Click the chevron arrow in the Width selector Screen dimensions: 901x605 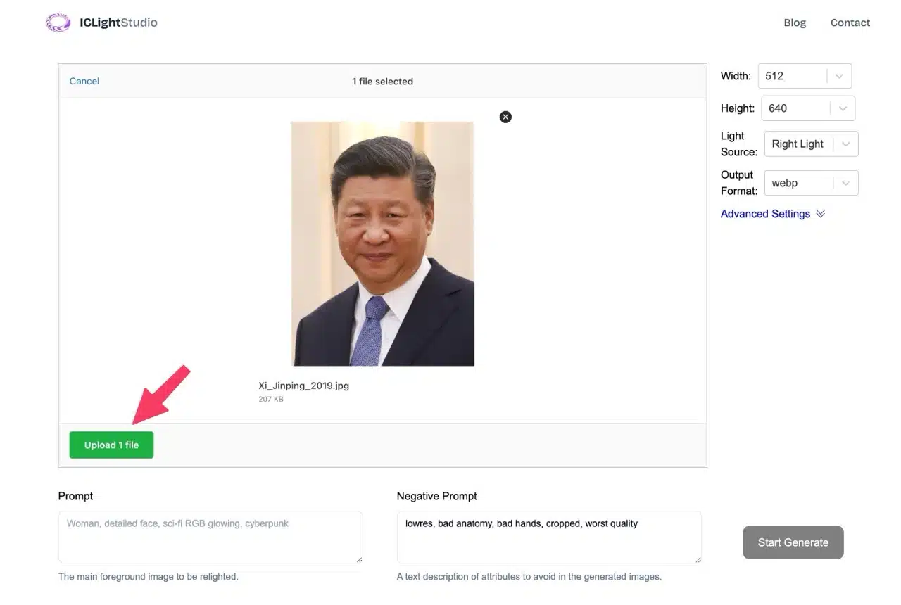pos(838,76)
